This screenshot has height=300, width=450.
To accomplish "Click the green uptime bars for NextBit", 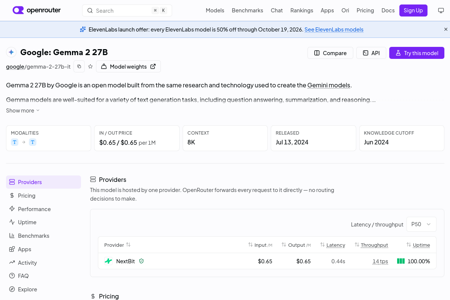I will [401, 261].
